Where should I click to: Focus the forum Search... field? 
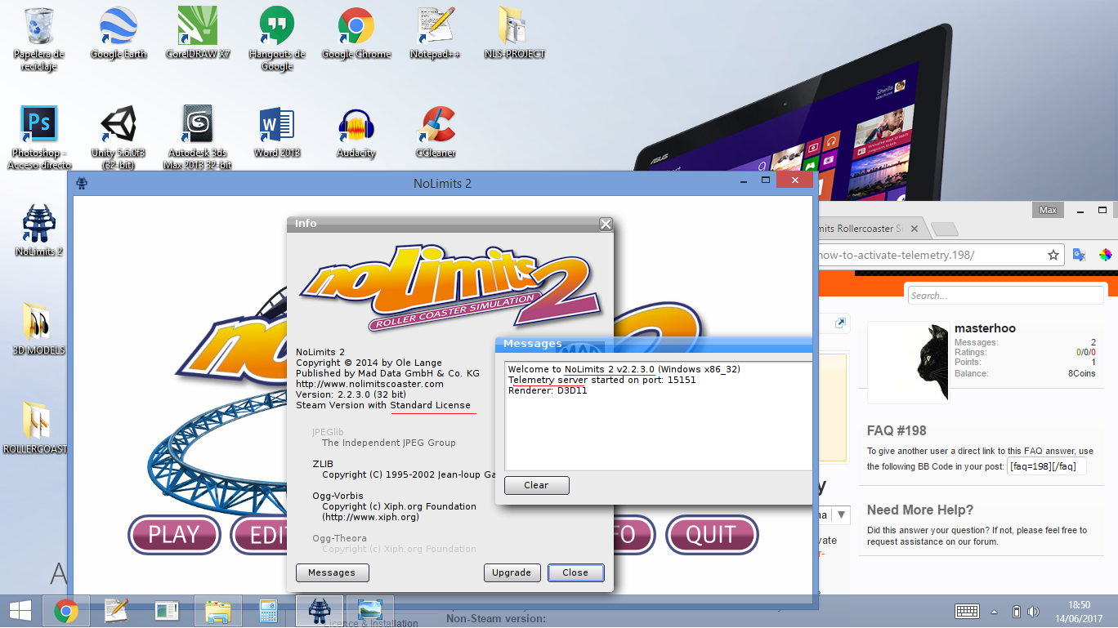(1007, 296)
